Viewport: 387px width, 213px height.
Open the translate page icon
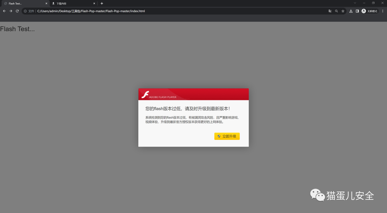click(x=330, y=11)
